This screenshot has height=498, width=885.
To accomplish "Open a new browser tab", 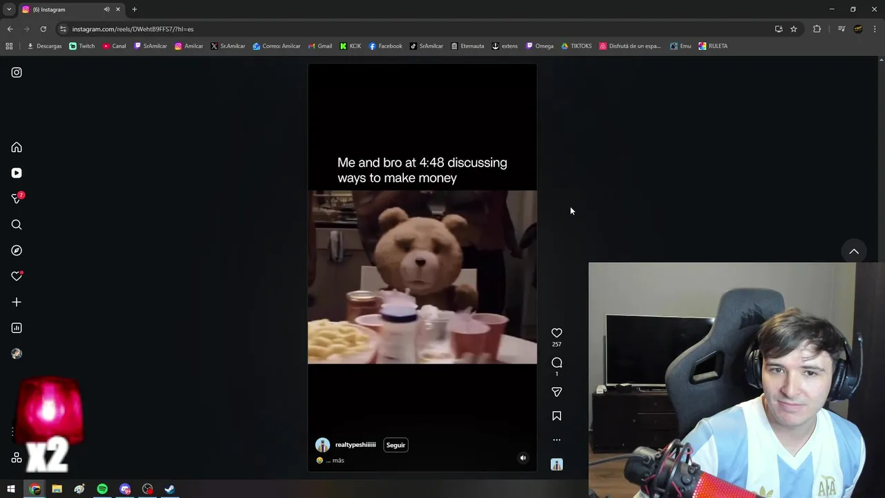I will coord(134,10).
